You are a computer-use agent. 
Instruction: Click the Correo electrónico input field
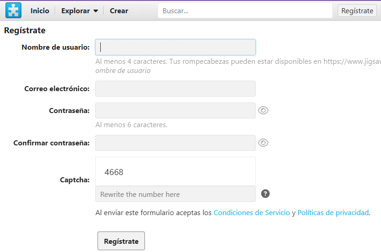(x=175, y=88)
